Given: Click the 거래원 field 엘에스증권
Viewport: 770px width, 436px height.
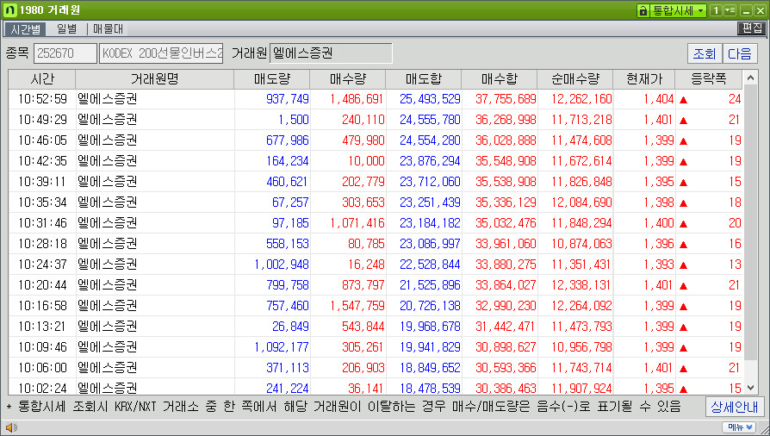Looking at the screenshot, I should tap(331, 53).
